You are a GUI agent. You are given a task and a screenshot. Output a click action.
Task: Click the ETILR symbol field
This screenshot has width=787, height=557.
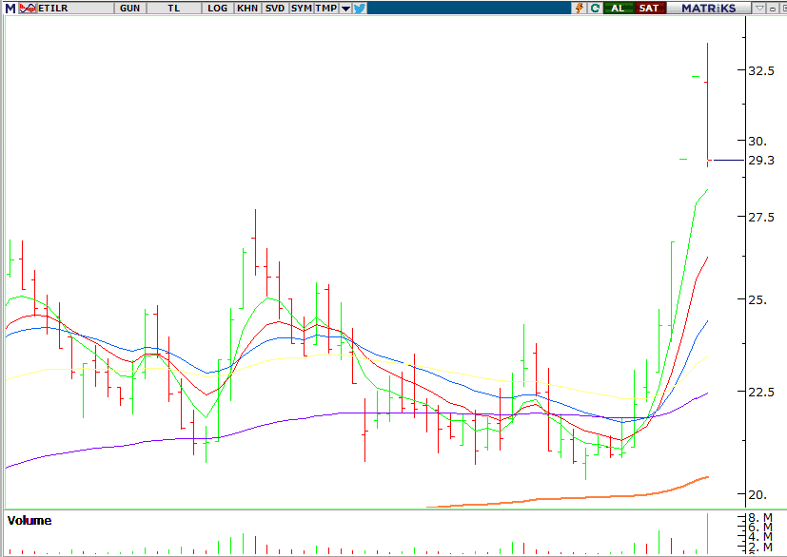pos(75,8)
